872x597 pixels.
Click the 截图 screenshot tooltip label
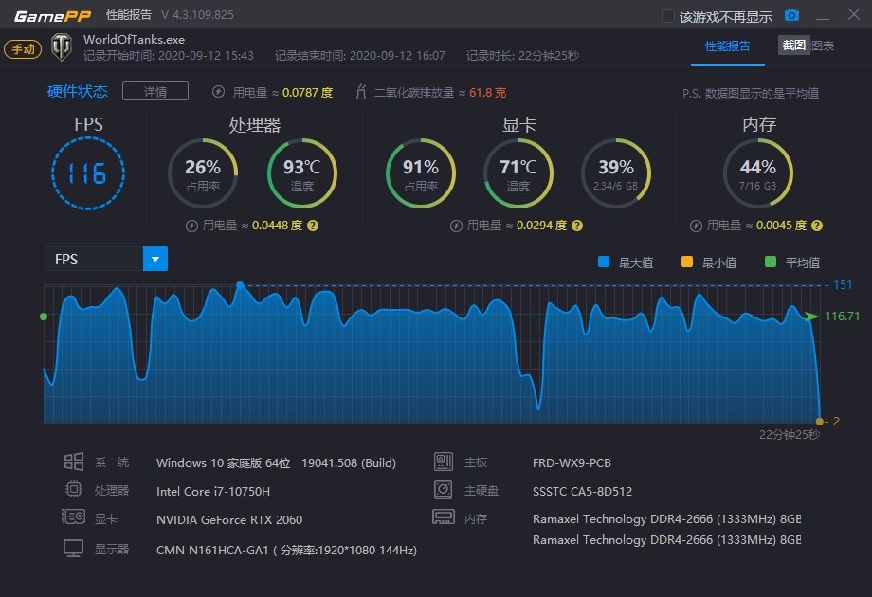(793, 45)
